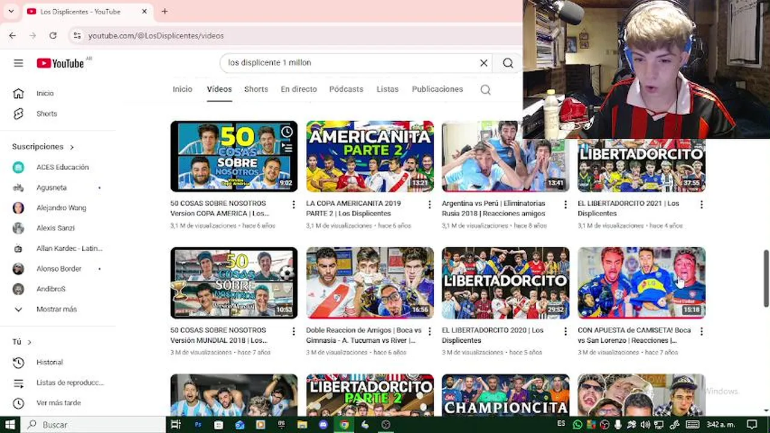Image resolution: width=770 pixels, height=433 pixels.
Task: Open title Doble Reaccion de Amigos Boca vs Gimnasia
Action: click(363, 335)
